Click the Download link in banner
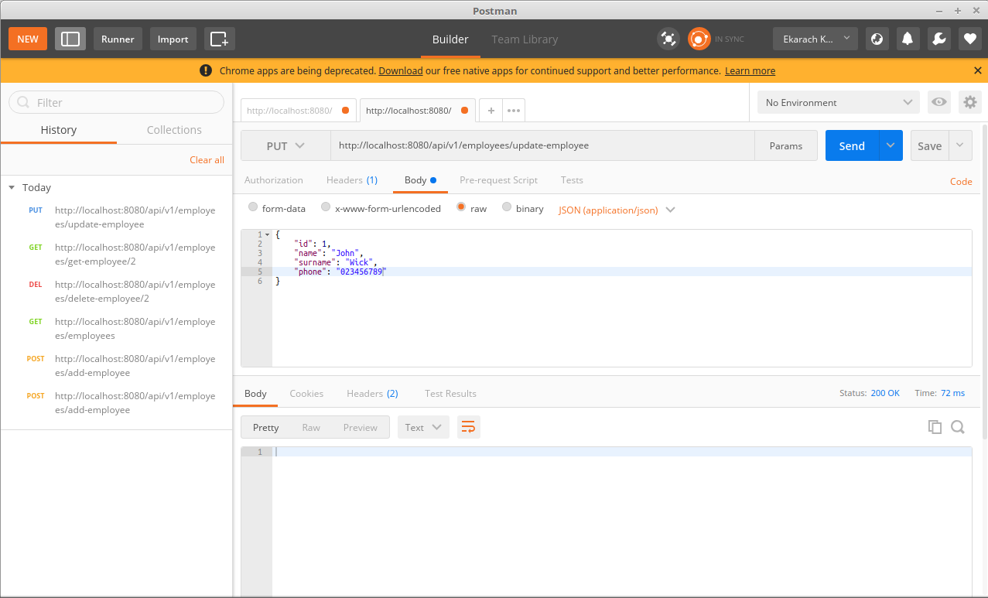Viewport: 988px width, 598px height. (401, 70)
